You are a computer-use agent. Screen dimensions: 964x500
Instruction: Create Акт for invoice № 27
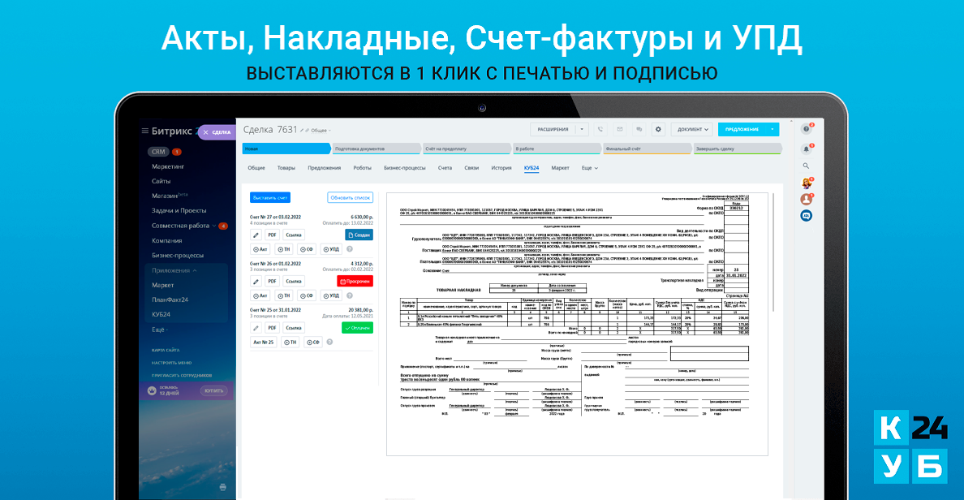point(260,249)
